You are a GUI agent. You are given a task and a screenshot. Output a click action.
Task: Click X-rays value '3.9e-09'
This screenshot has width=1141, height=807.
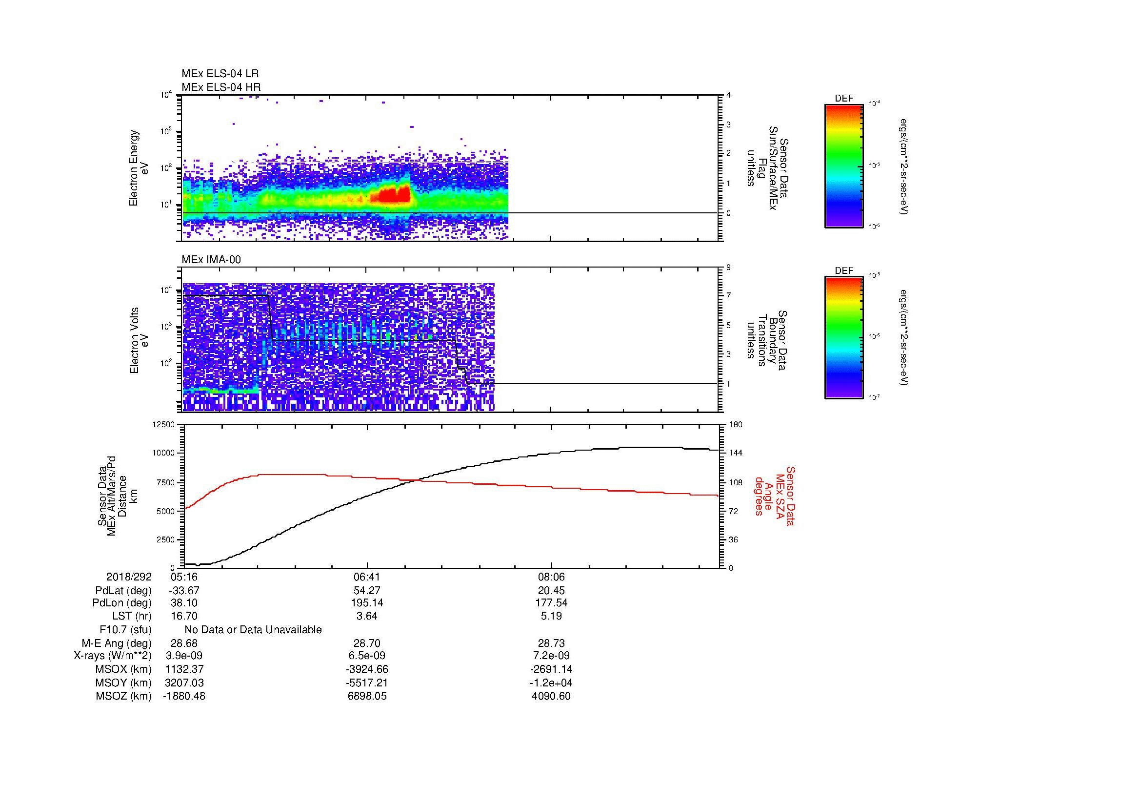(x=184, y=656)
